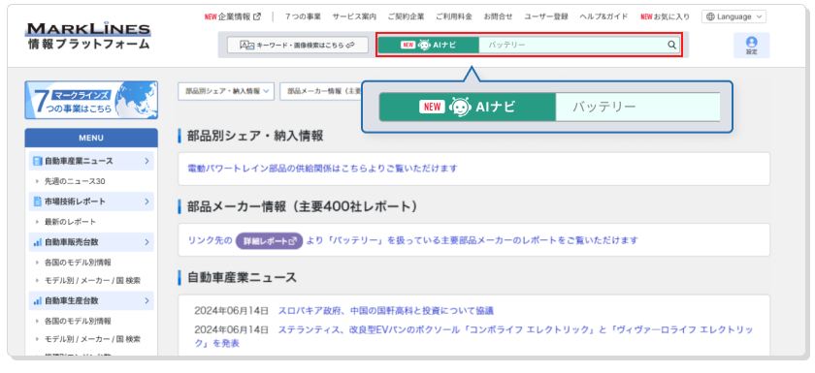Click the 詳細レポート purple button
815x373 pixels.
coord(269,240)
